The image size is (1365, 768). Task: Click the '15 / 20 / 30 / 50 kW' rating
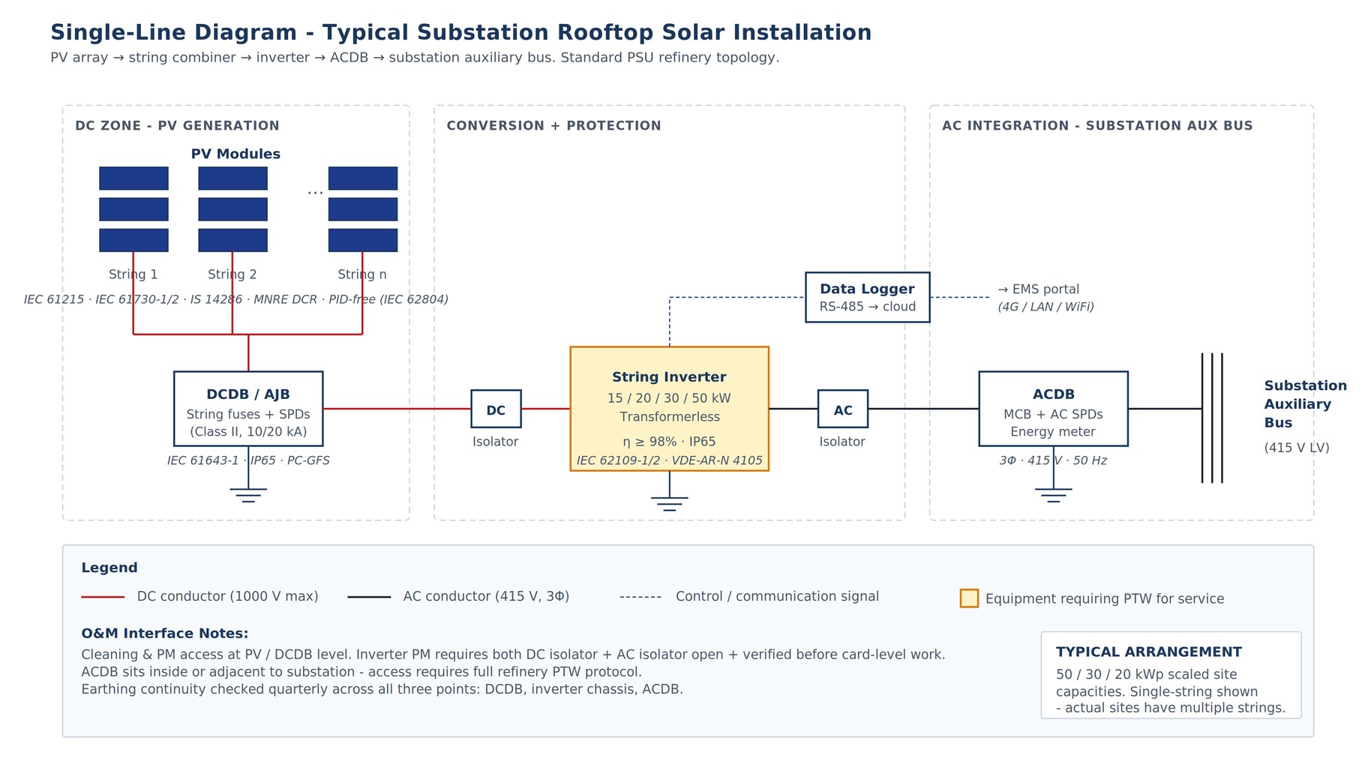(669, 398)
